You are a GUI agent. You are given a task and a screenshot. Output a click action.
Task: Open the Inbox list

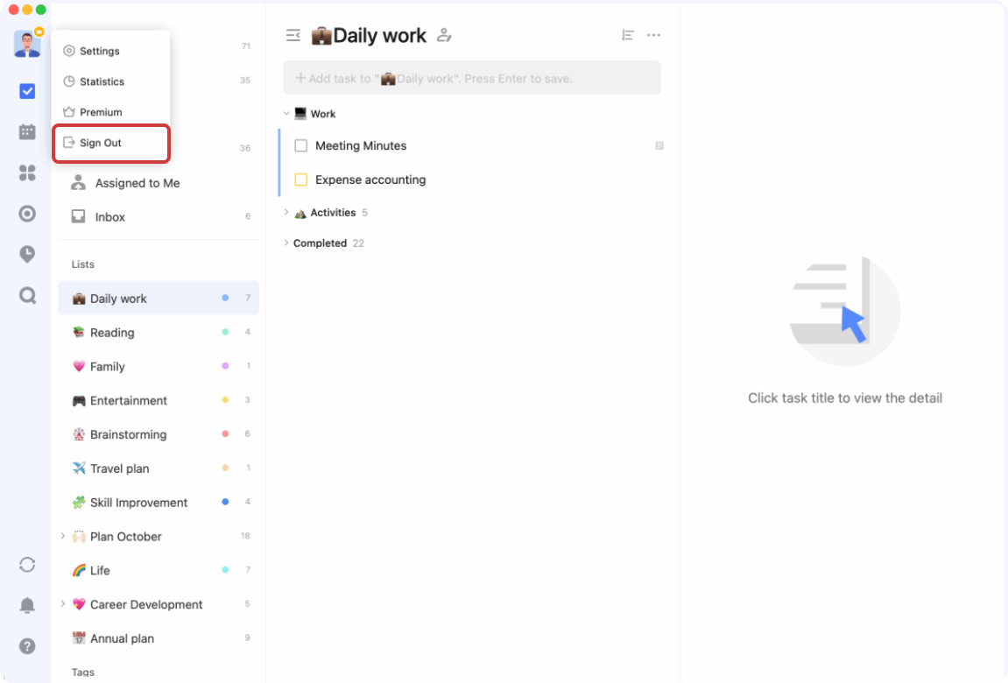[110, 217]
